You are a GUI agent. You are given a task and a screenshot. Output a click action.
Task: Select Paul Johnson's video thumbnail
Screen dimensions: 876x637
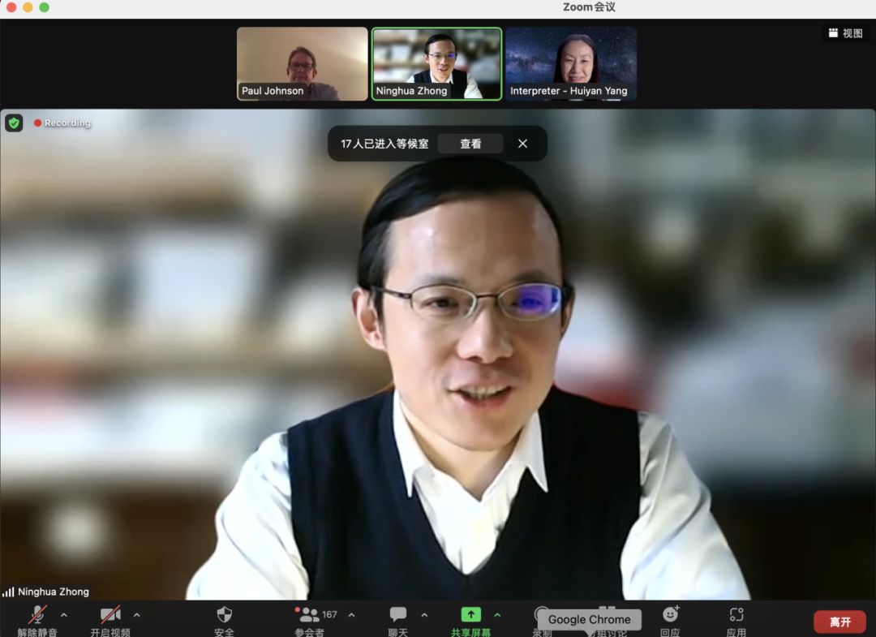coord(303,63)
